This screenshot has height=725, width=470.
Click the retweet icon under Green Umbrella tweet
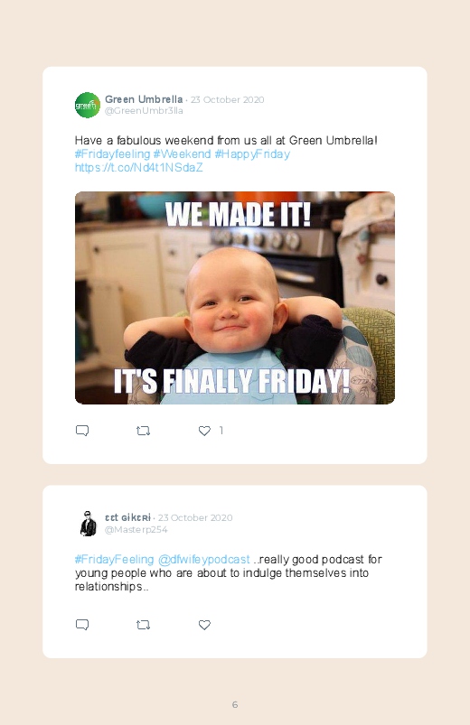tap(143, 431)
